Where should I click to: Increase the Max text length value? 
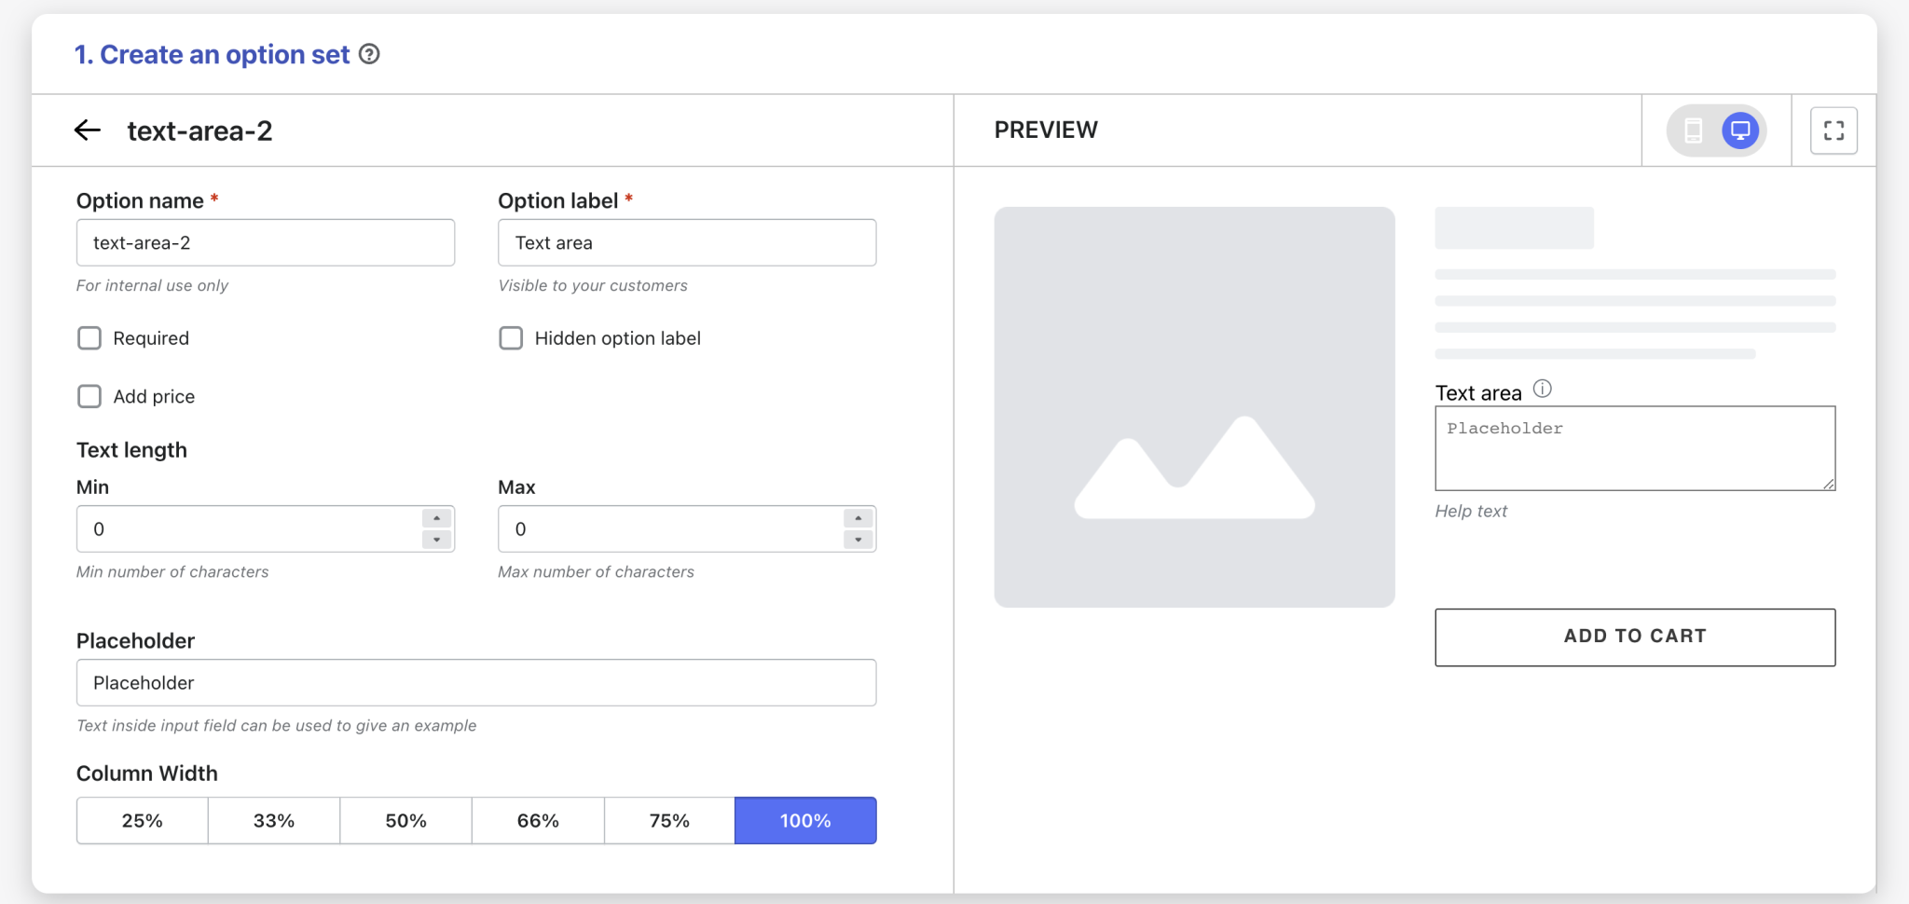pyautogui.click(x=858, y=518)
